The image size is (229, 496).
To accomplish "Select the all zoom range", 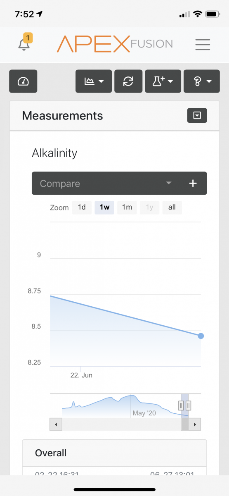I will (x=172, y=207).
